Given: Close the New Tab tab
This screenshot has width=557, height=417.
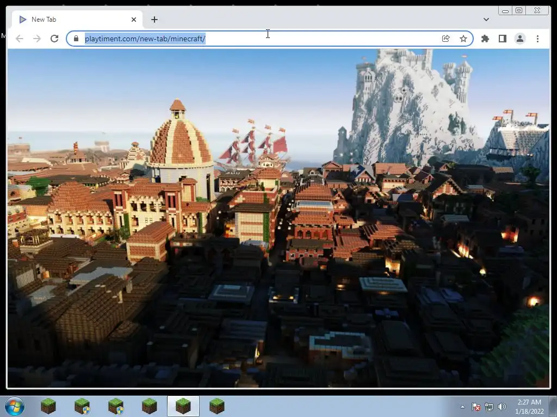Looking at the screenshot, I should click(134, 20).
